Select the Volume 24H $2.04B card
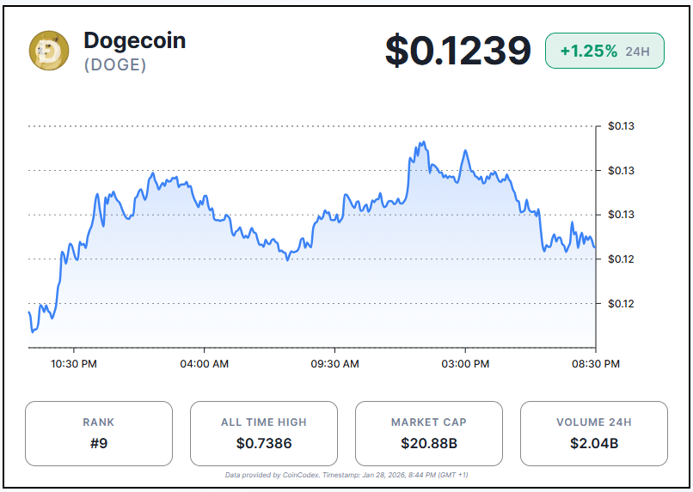 [594, 434]
